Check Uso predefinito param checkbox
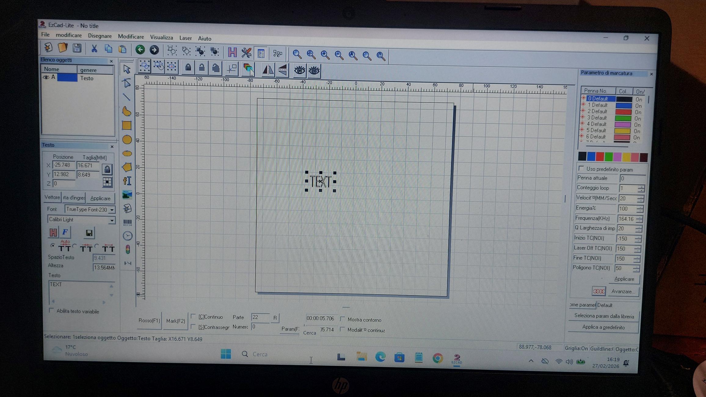 581,168
